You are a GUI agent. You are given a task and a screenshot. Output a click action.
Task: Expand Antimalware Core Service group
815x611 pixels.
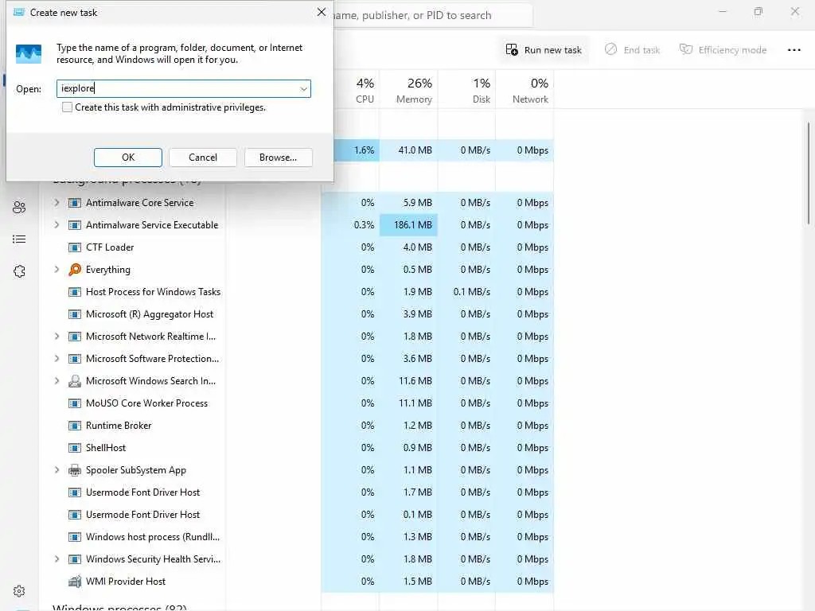(57, 203)
